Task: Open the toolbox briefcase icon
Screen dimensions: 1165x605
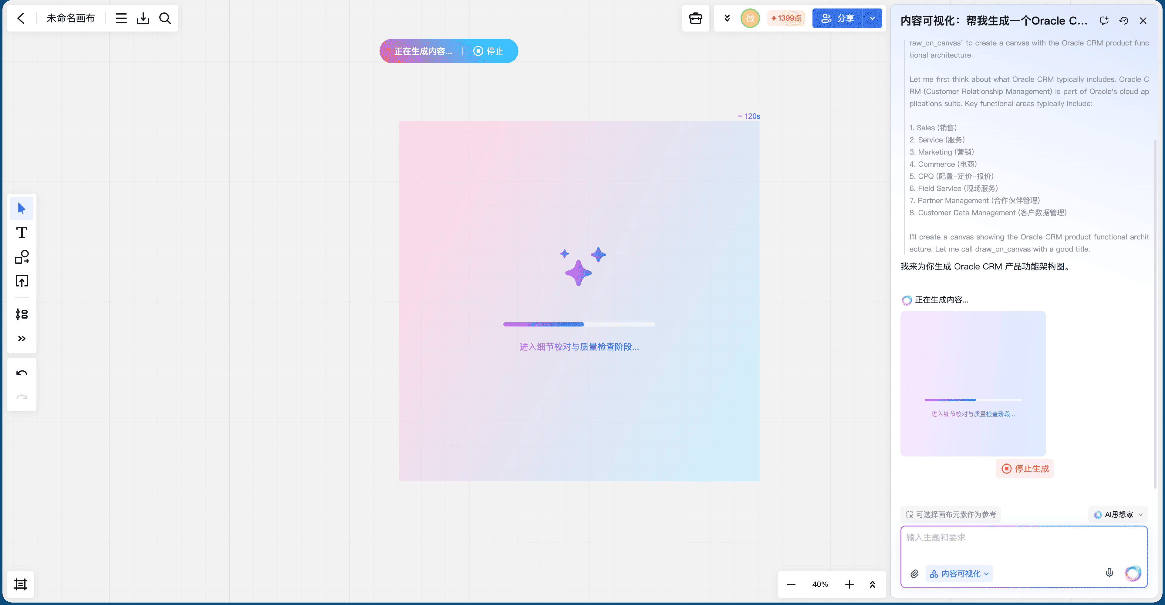Action: 695,18
